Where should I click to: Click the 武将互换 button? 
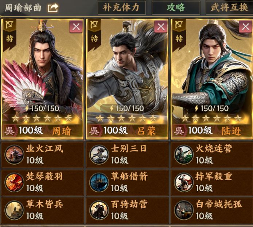tap(229, 7)
